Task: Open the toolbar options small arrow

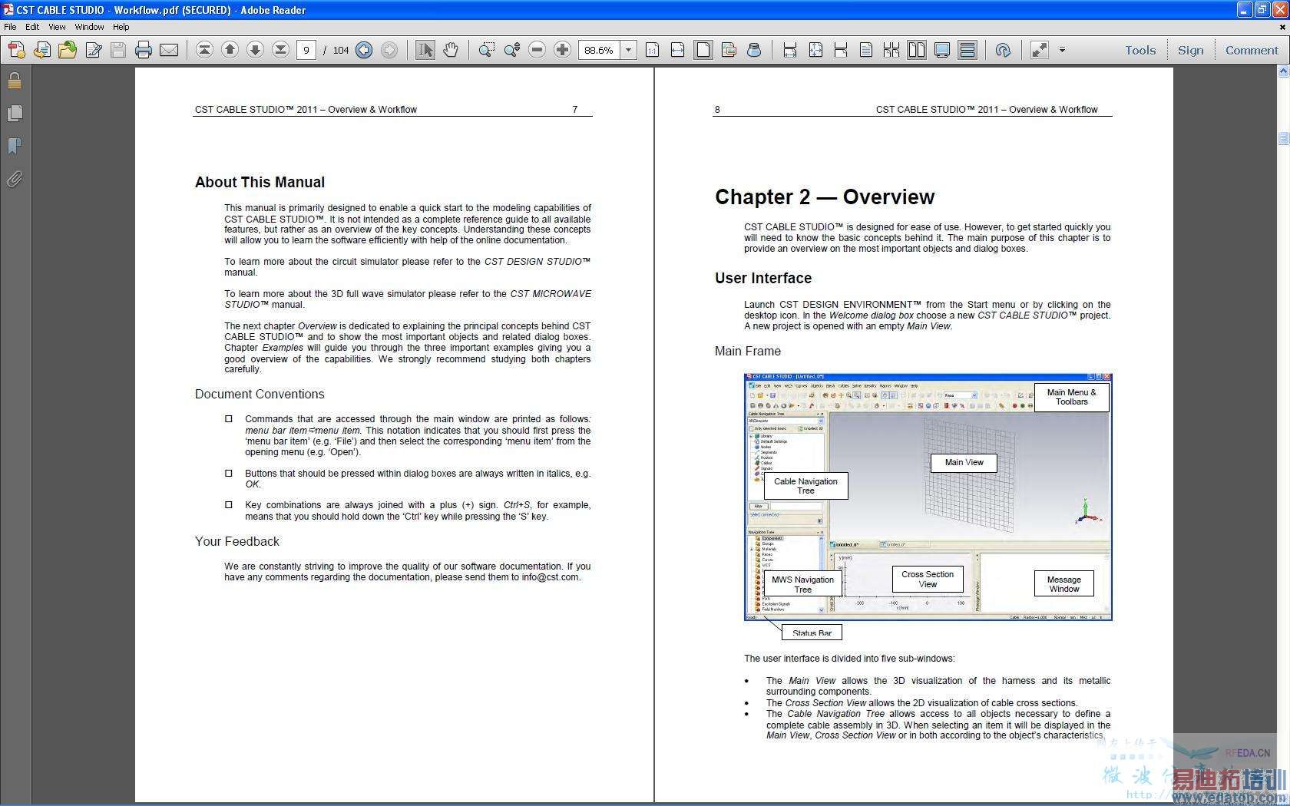Action: (x=1062, y=50)
